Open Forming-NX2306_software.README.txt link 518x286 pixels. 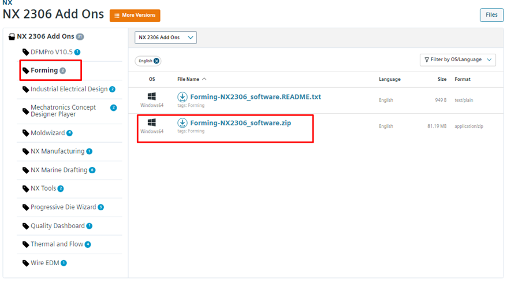(255, 97)
